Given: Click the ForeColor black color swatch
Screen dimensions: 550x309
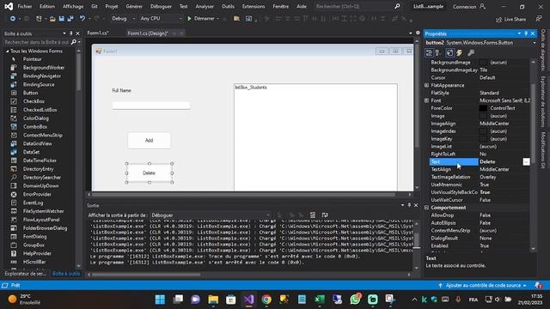Looking at the screenshot, I should pyautogui.click(x=483, y=108).
